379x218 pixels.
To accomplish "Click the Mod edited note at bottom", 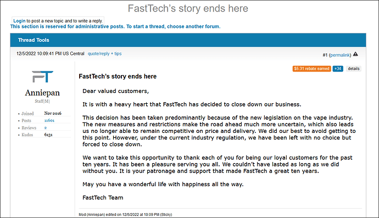I will coord(125,214).
